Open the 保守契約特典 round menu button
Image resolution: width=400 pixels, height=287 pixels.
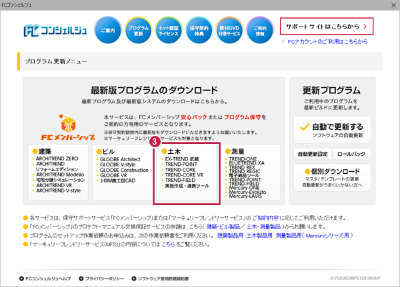(x=199, y=31)
